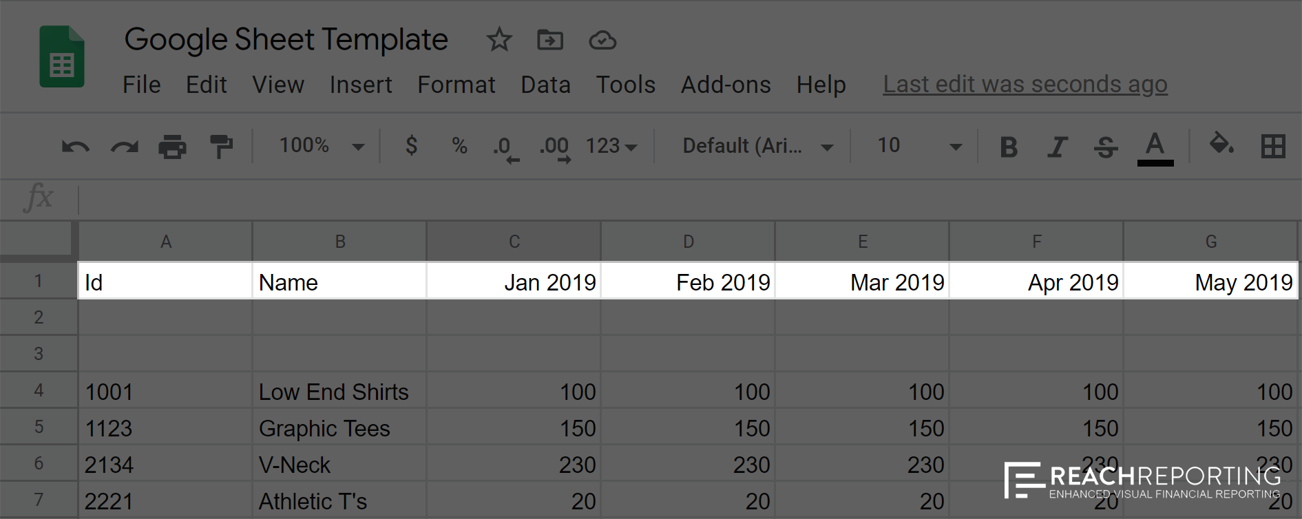Toggle strikethrough formatting
Screen dimensions: 1302x519
point(1105,146)
